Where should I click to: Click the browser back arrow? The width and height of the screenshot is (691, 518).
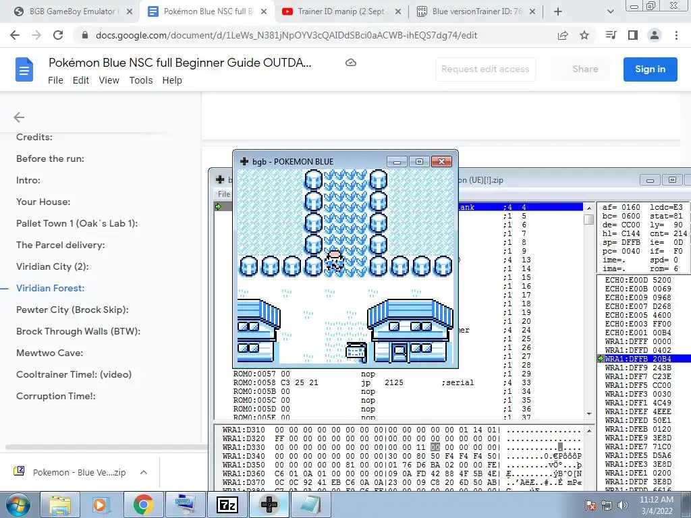point(15,35)
